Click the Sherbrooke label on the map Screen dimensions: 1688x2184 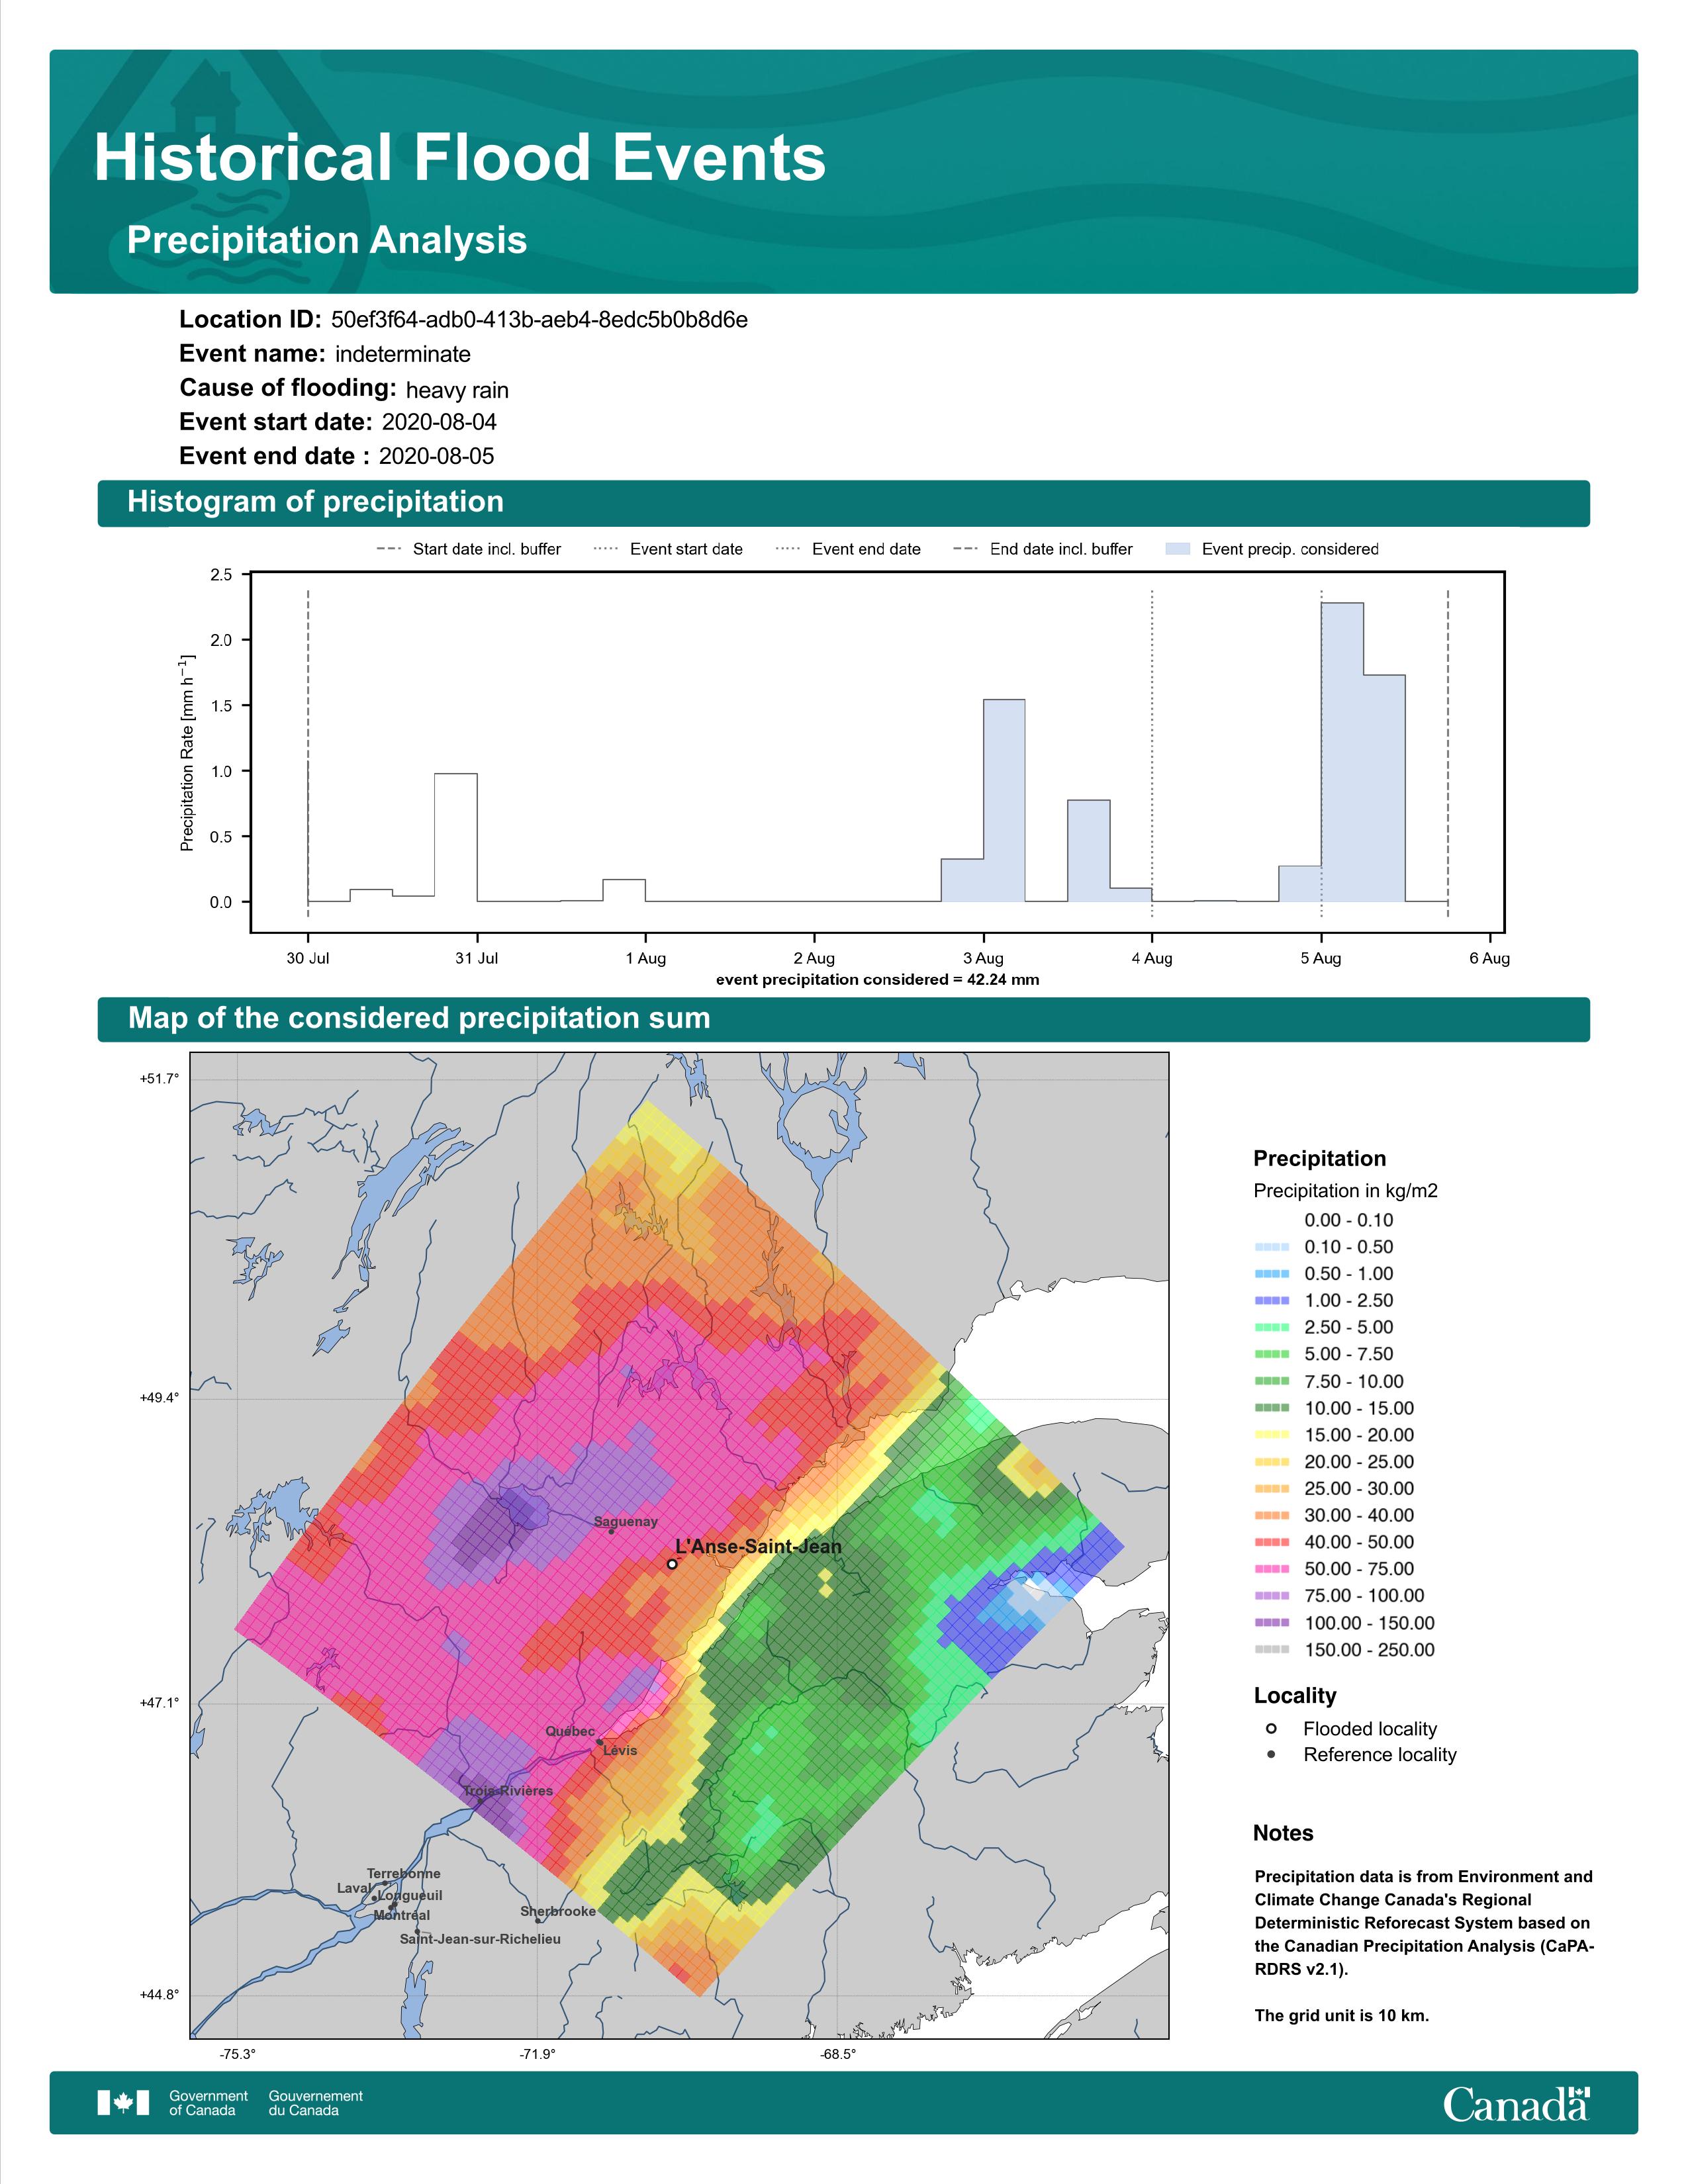(x=558, y=1911)
